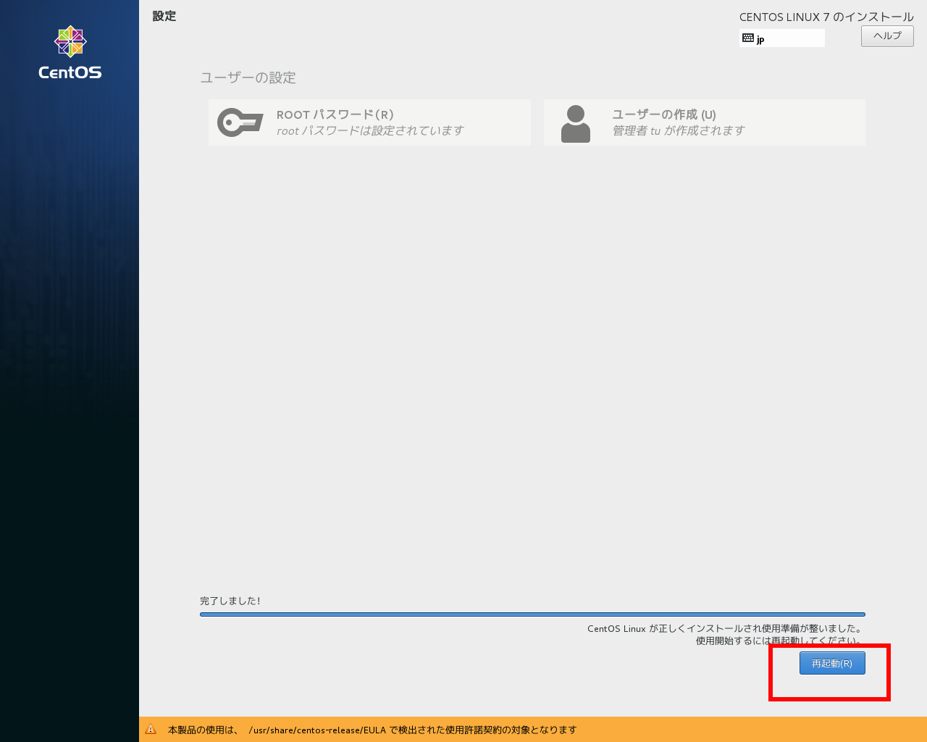Open the ROOT パスワード(R) setting title

pyautogui.click(x=335, y=114)
